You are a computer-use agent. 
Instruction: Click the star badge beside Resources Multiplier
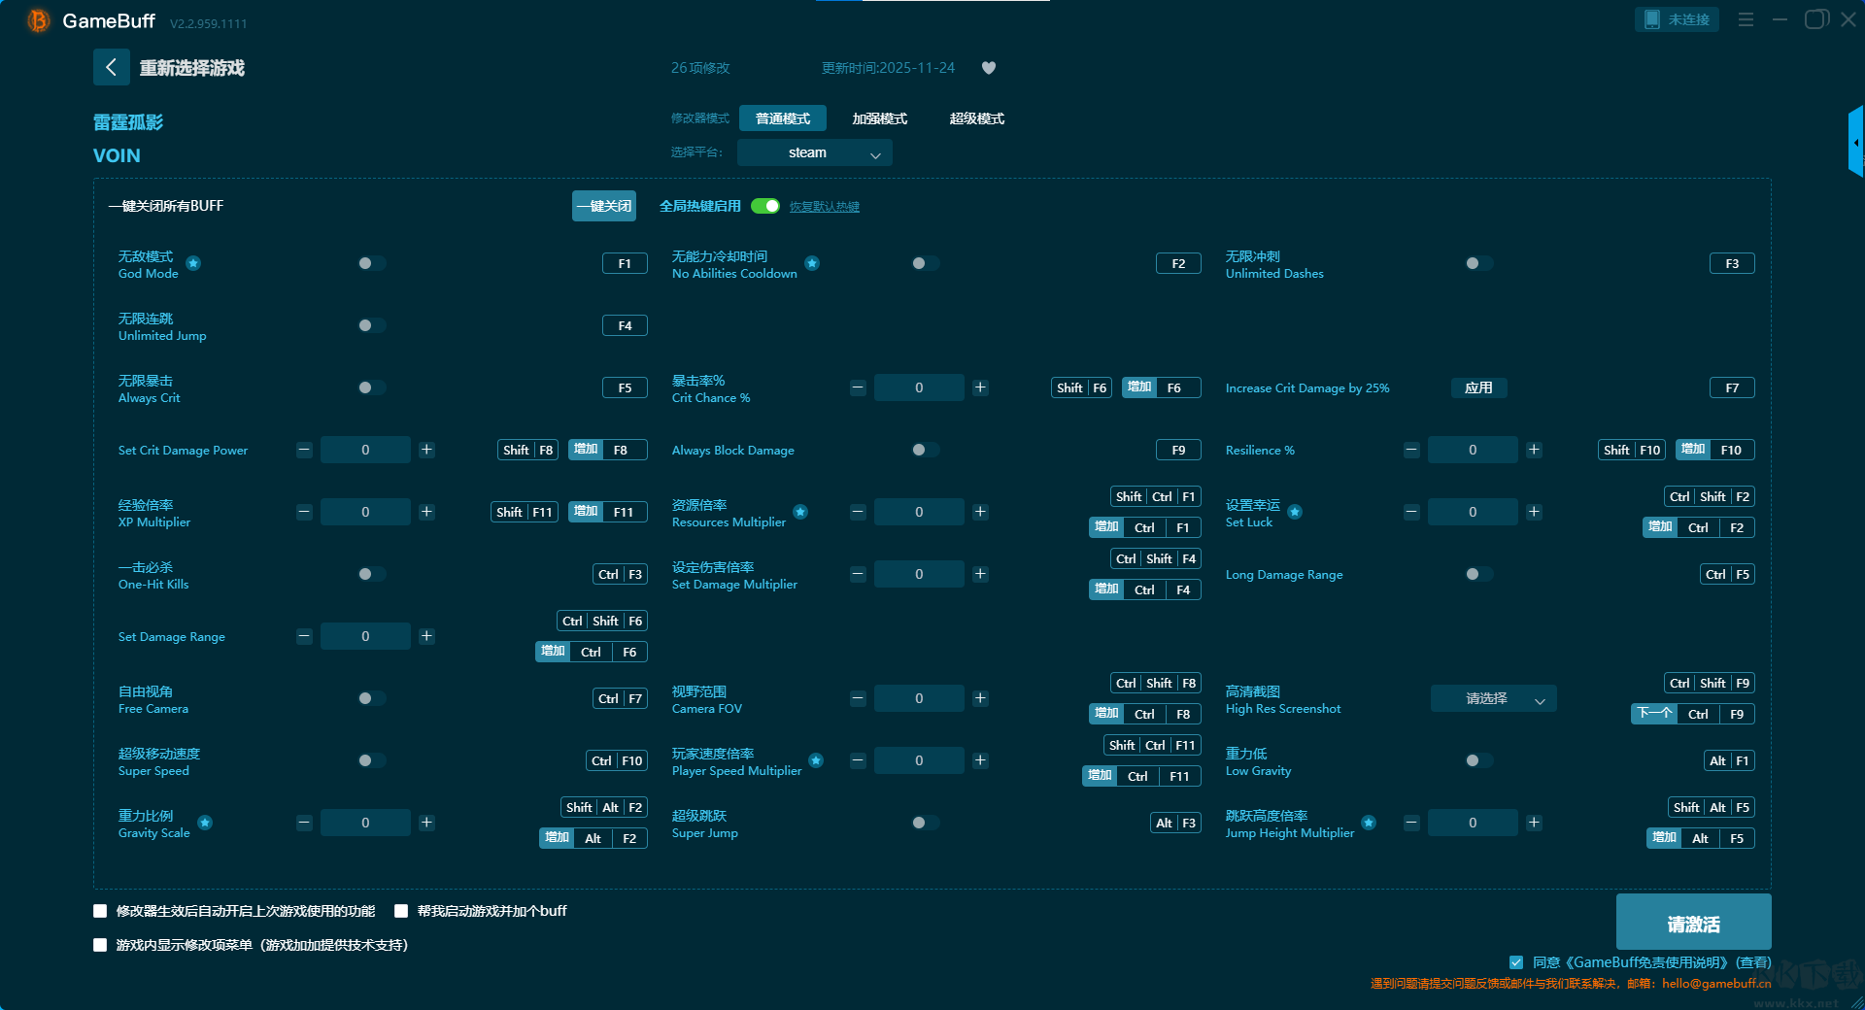point(800,512)
